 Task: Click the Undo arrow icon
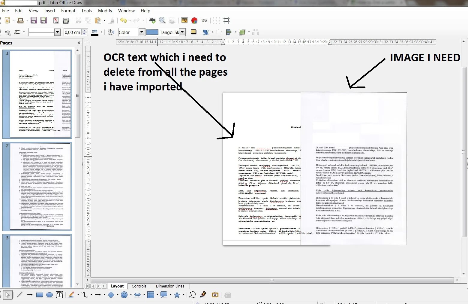pos(123,20)
